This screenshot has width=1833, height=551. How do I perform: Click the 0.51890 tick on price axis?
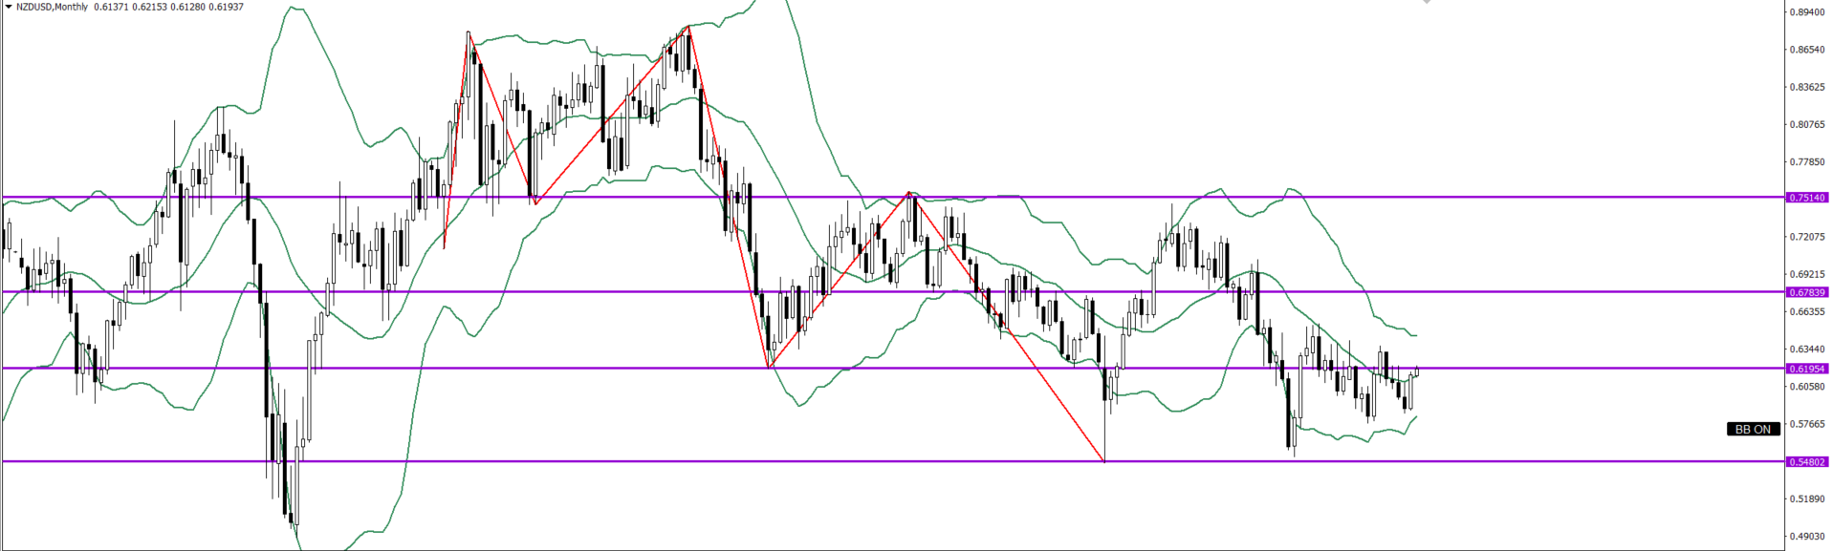pos(1806,498)
